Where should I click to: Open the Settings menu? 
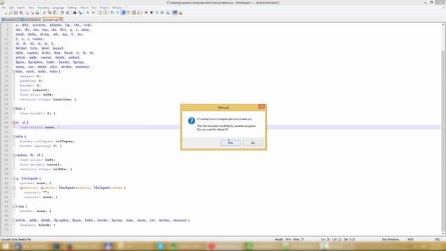(x=72, y=8)
